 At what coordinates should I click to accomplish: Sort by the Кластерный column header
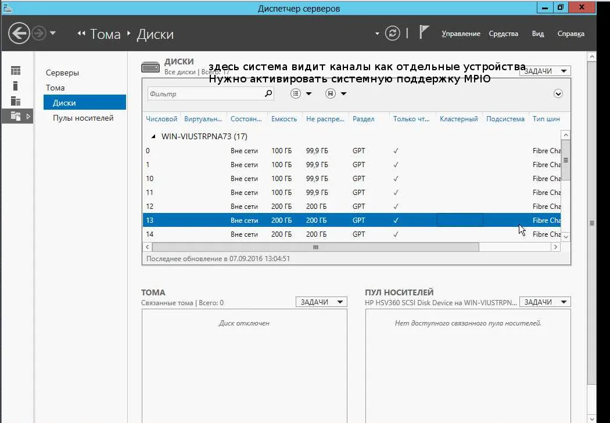(x=459, y=119)
